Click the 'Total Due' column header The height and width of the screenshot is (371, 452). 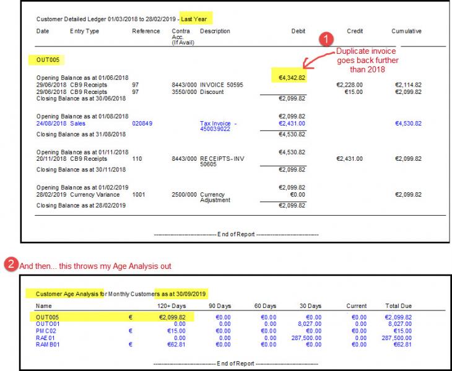398,305
